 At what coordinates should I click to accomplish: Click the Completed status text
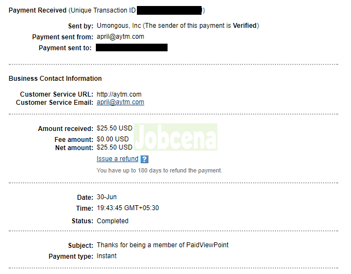112,221
